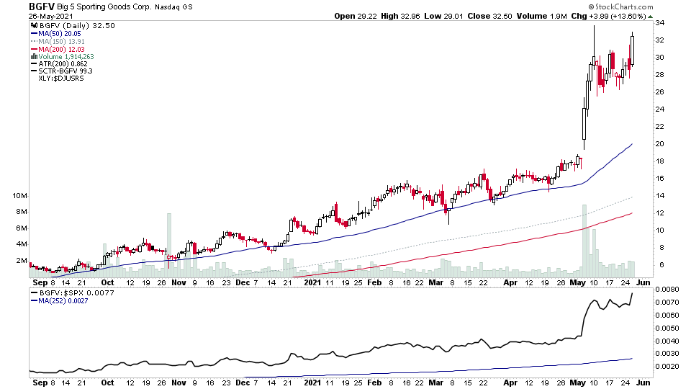This screenshot has width=691, height=389.
Task: Click the MA(150) 13.91 legend entry
Action: click(61, 42)
